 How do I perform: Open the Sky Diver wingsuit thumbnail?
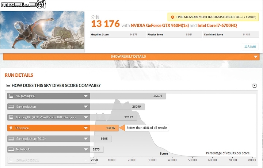click(x=42, y=30)
